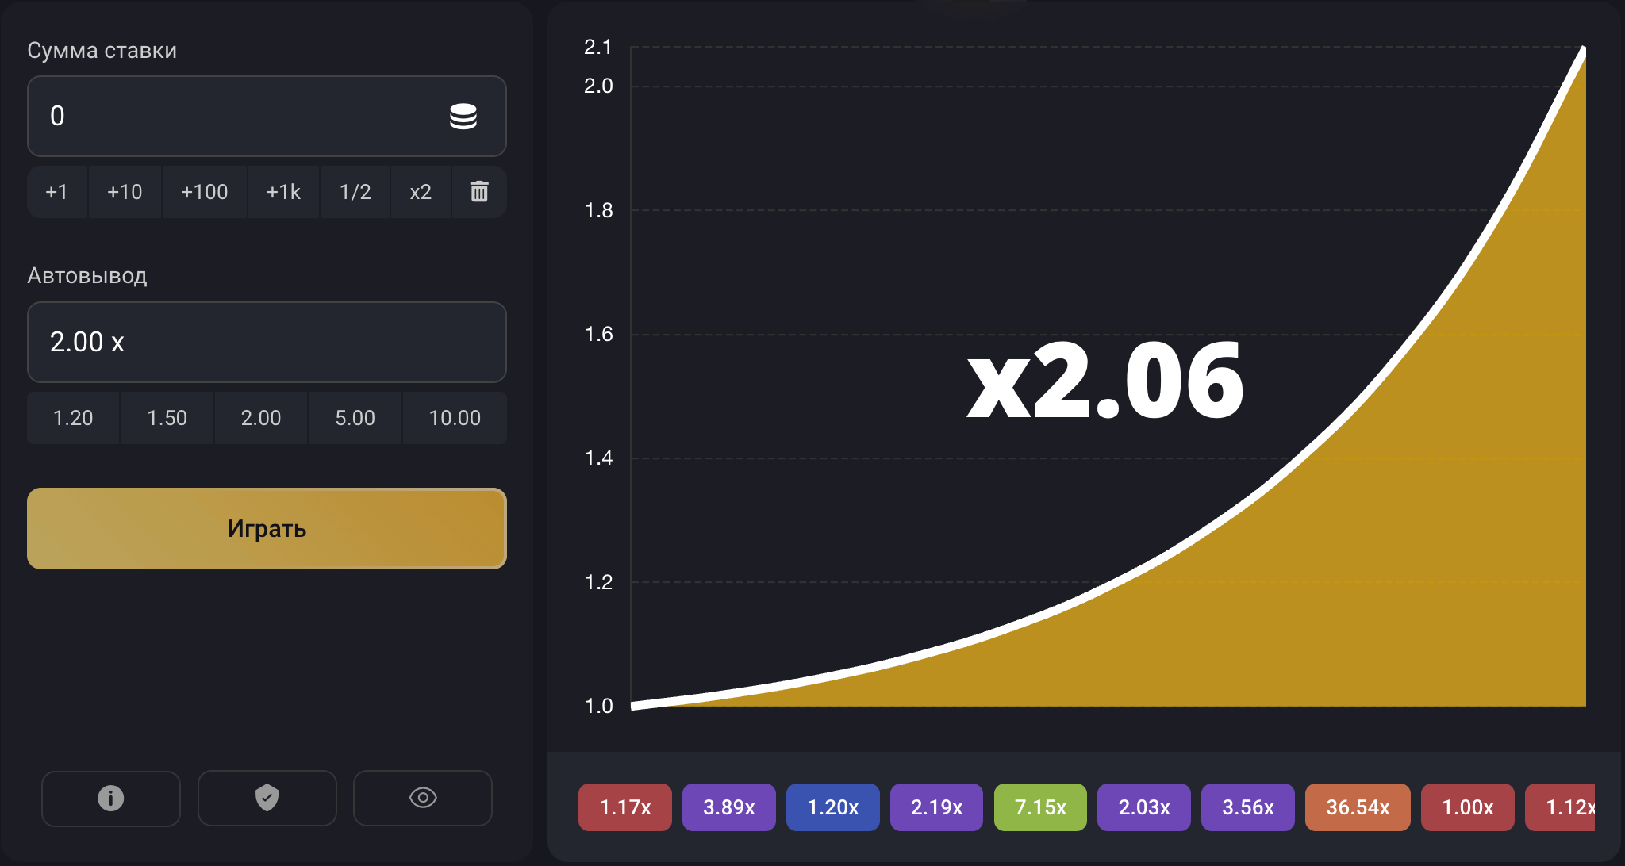Screen dimensions: 1625x866
Task: Double the bet with x2 button
Action: [x=421, y=192]
